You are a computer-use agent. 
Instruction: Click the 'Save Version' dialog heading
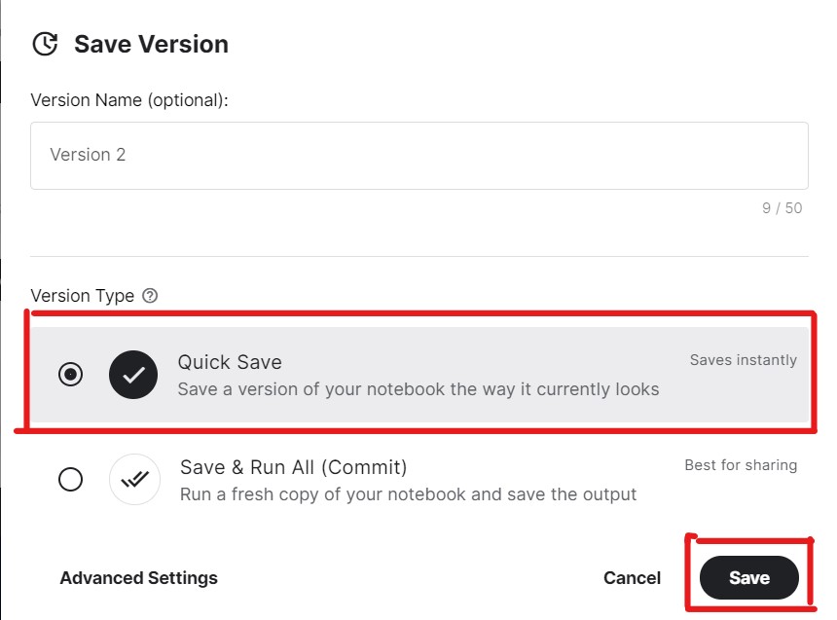tap(151, 44)
